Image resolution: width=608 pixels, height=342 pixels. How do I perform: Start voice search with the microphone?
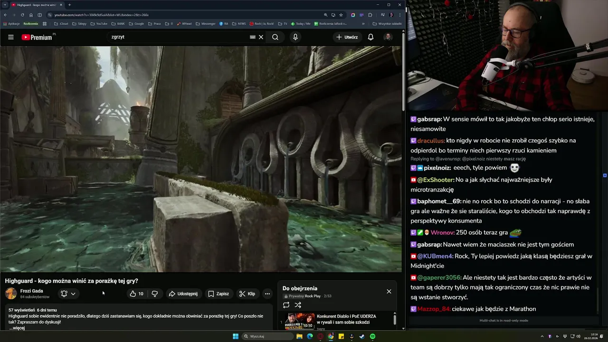295,37
